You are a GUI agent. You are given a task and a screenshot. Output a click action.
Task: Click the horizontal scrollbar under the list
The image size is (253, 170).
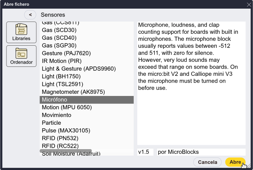66,151
